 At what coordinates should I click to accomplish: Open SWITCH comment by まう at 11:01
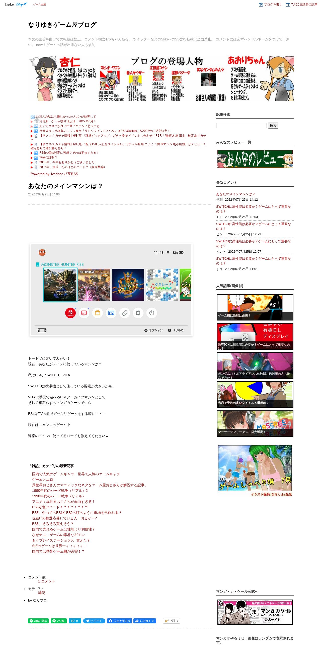click(253, 261)
